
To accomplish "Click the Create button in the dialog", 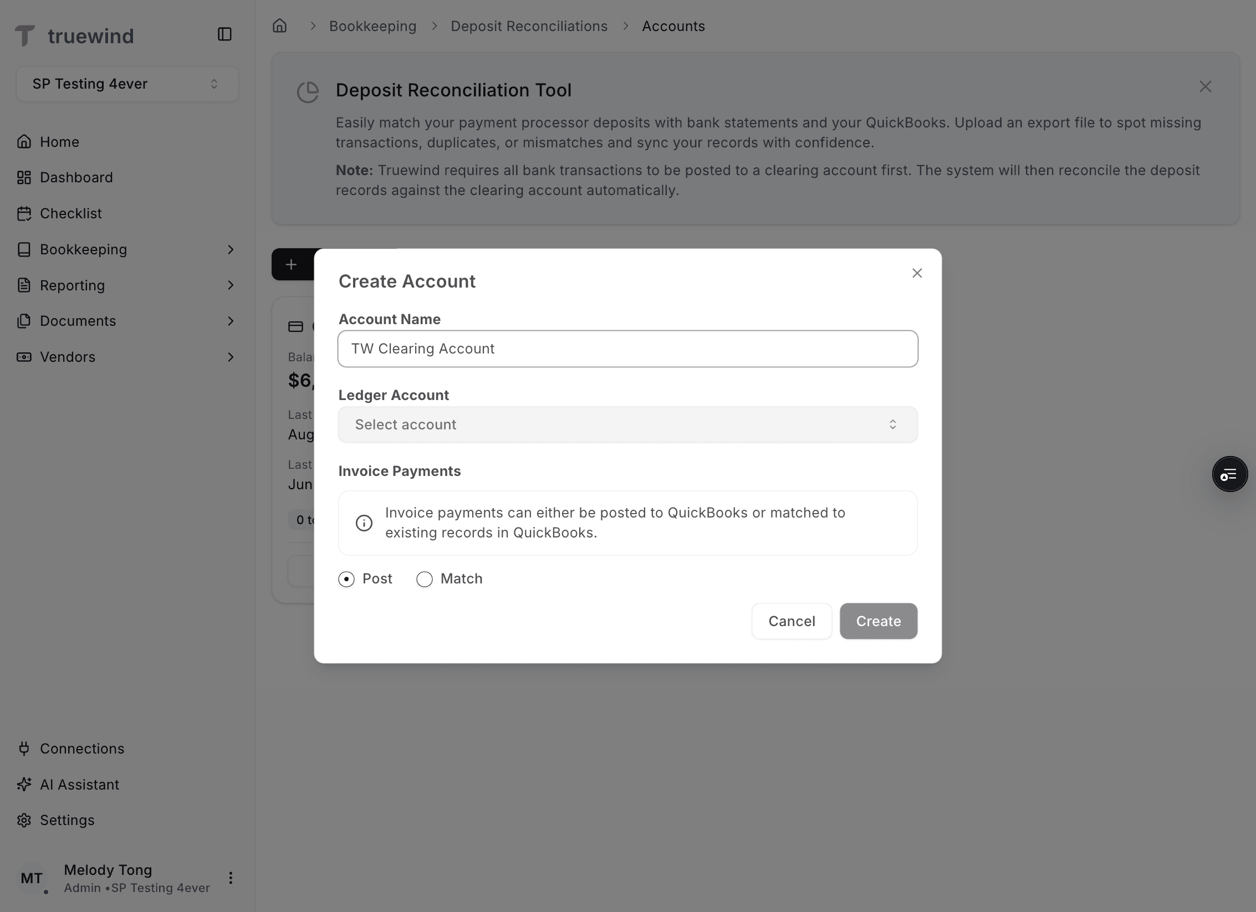I will point(878,621).
